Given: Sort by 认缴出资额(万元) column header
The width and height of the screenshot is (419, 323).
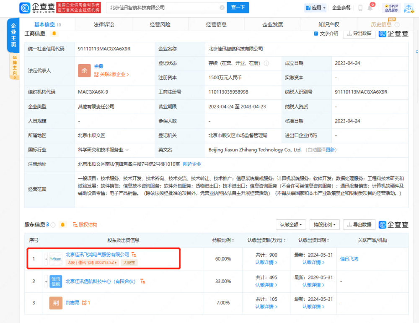Looking at the screenshot, I should tap(266, 240).
